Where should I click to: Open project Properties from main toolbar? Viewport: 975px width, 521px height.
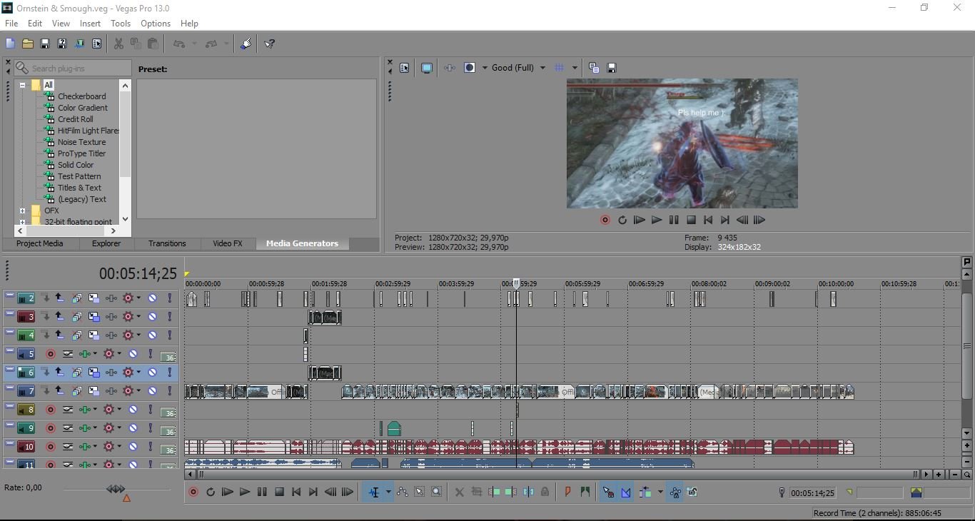click(97, 44)
